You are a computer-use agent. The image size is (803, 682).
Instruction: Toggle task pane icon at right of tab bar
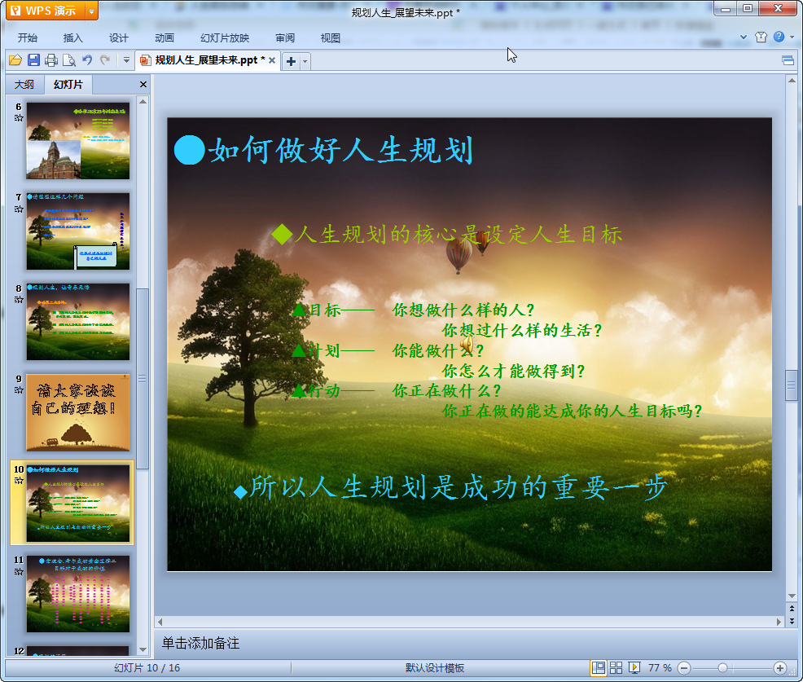(788, 61)
